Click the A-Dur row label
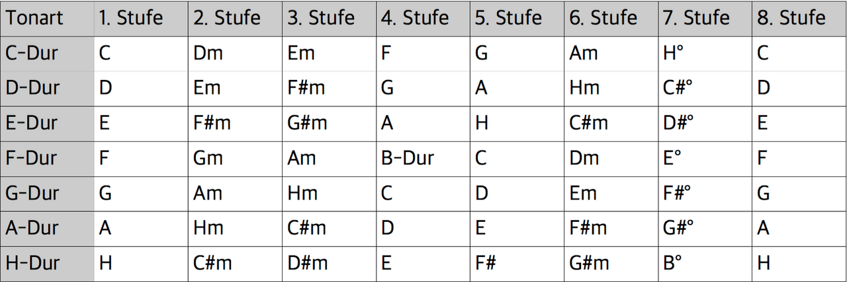The width and height of the screenshot is (847, 282). coord(32,228)
